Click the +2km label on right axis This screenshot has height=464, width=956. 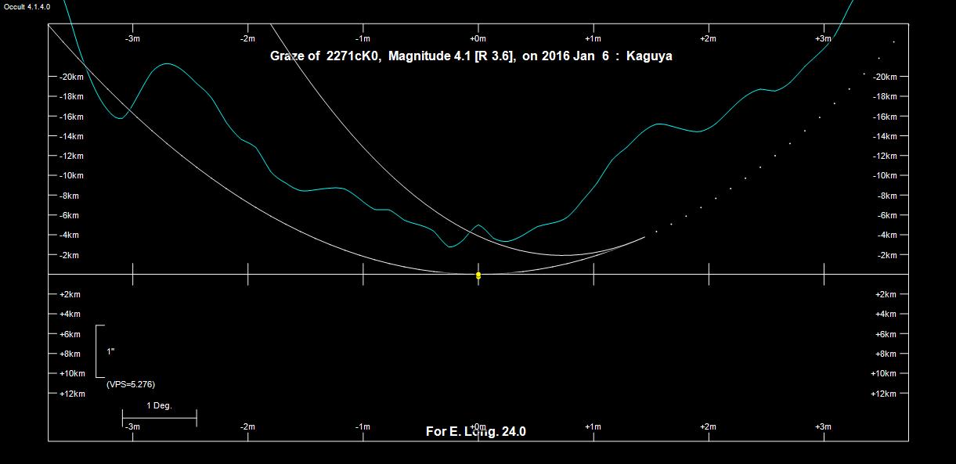tap(886, 294)
